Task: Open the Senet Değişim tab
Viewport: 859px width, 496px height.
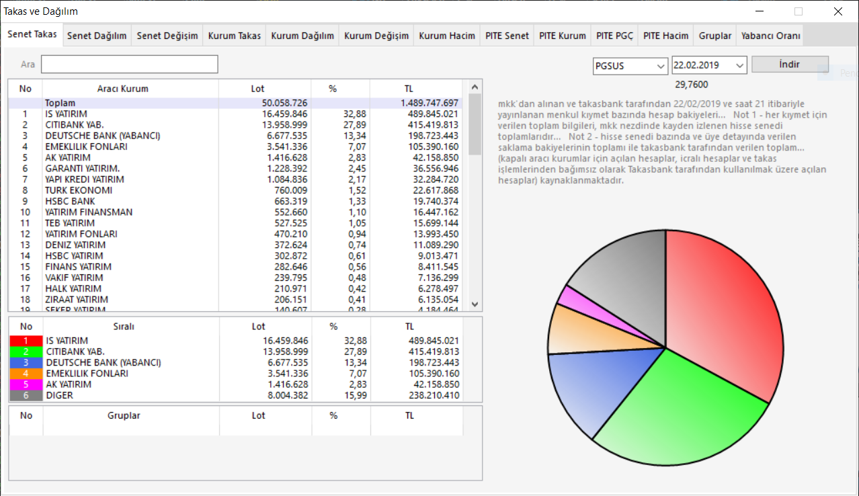Action: (167, 36)
